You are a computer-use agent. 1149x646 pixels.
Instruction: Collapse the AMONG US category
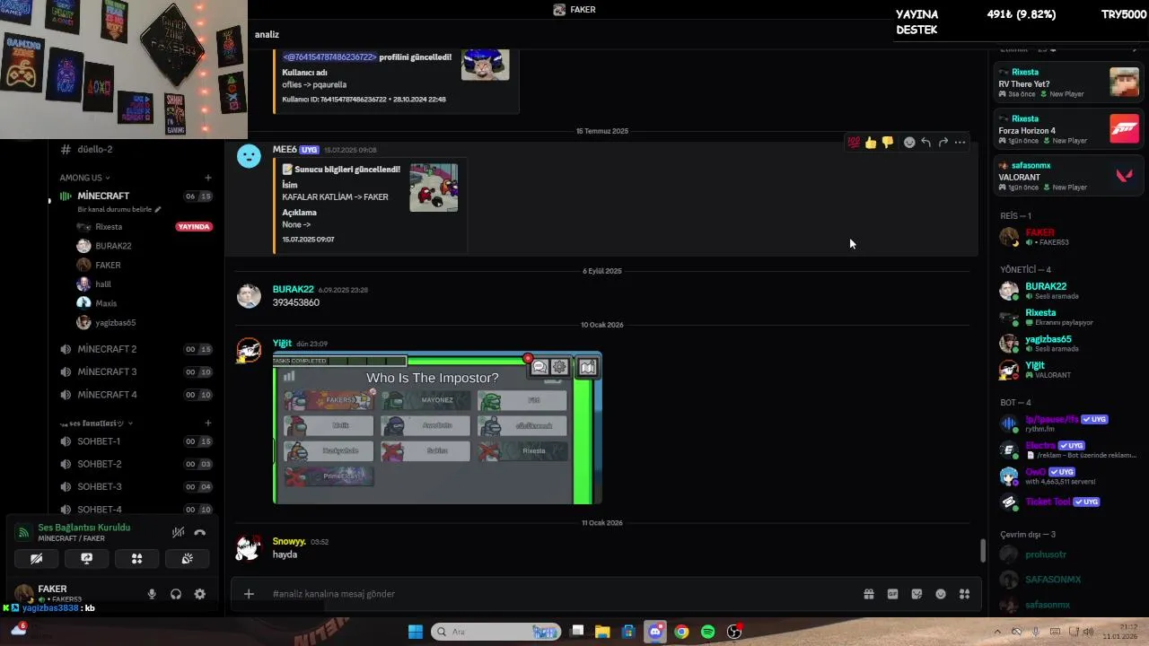[85, 178]
